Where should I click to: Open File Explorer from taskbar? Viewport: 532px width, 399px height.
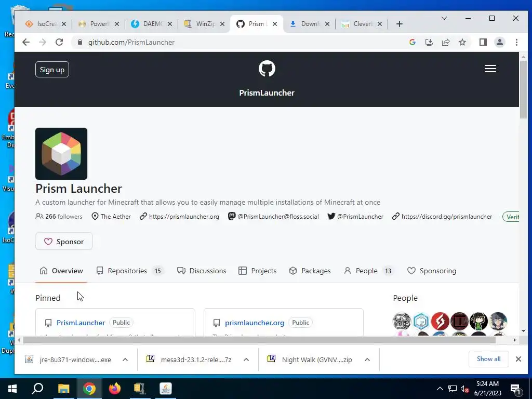[63, 389]
